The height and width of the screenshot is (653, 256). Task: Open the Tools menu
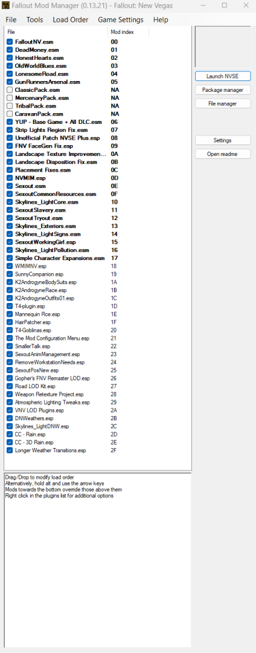pyautogui.click(x=34, y=19)
